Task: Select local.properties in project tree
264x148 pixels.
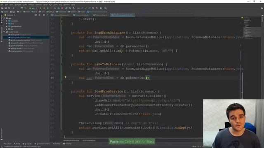Action: pos(21,51)
